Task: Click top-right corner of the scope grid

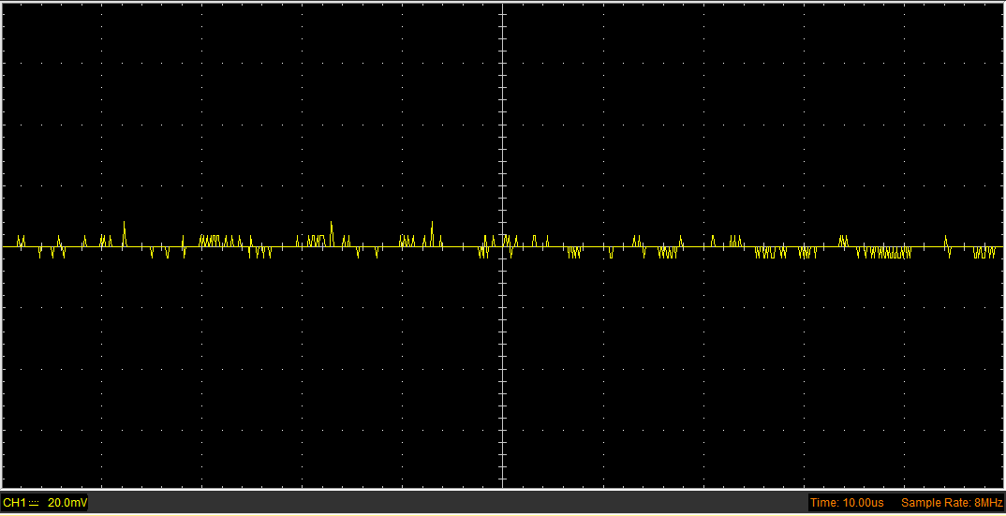Action: click(1002, 4)
